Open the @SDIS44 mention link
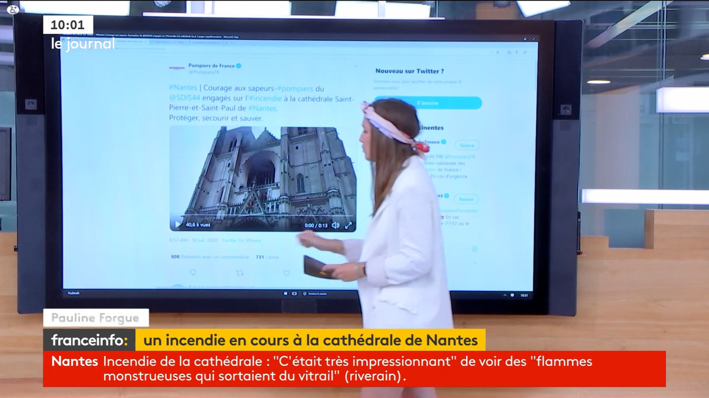The height and width of the screenshot is (398, 709). tap(184, 99)
